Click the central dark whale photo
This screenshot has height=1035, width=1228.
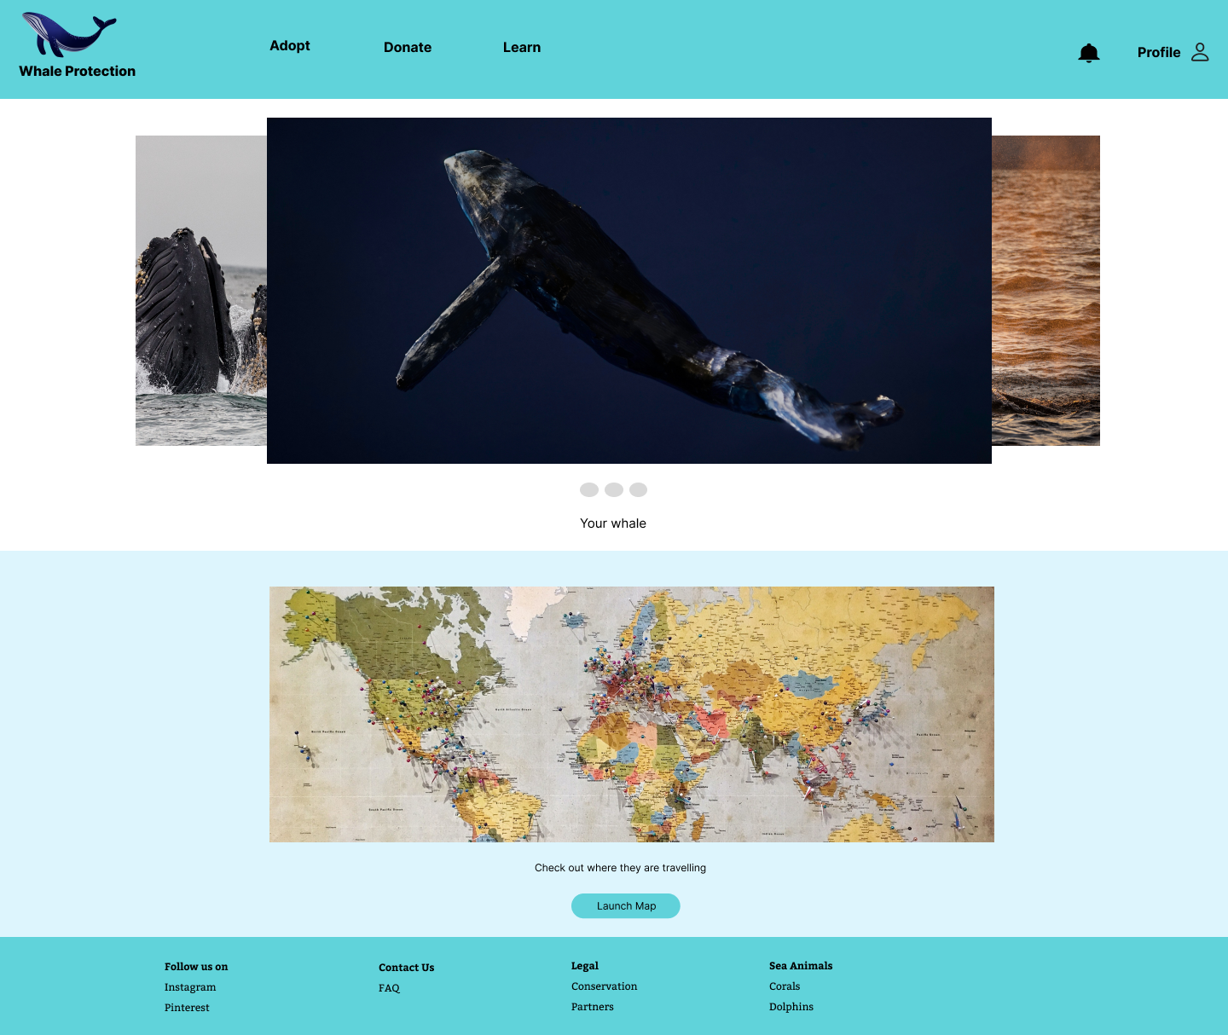pyautogui.click(x=629, y=291)
